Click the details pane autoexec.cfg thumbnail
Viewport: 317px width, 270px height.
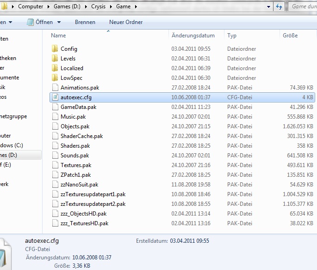pos(6,254)
